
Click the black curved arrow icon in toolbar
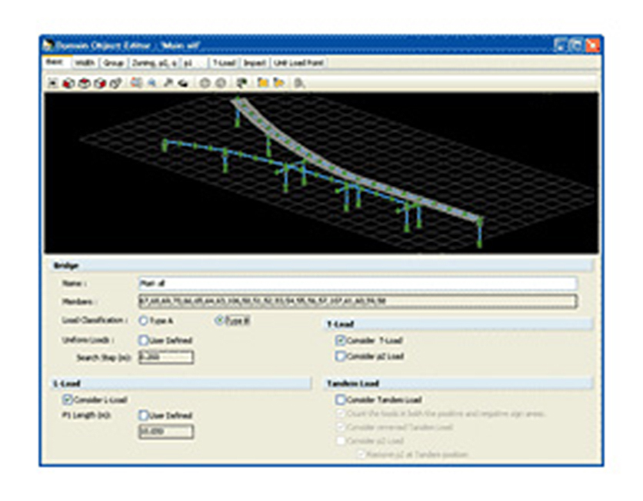click(183, 84)
